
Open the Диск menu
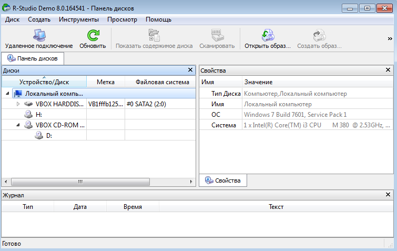(13, 19)
